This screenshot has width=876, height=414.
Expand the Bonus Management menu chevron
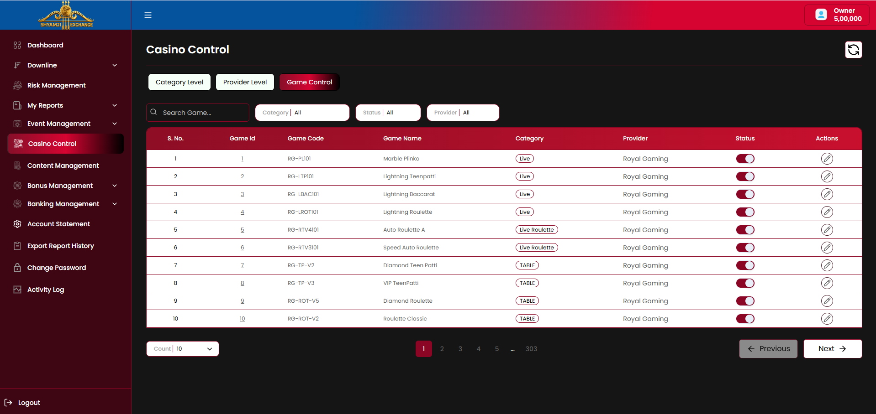pos(115,186)
